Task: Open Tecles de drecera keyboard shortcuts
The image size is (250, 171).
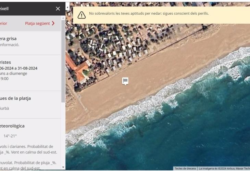Action: coord(185,169)
